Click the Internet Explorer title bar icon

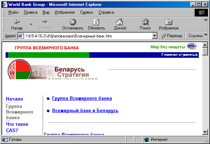(x=5, y=5)
